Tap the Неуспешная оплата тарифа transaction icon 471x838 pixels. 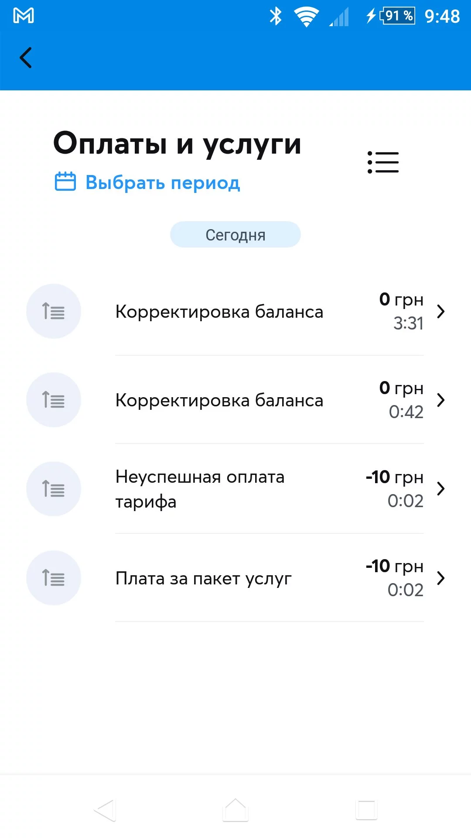tap(54, 489)
